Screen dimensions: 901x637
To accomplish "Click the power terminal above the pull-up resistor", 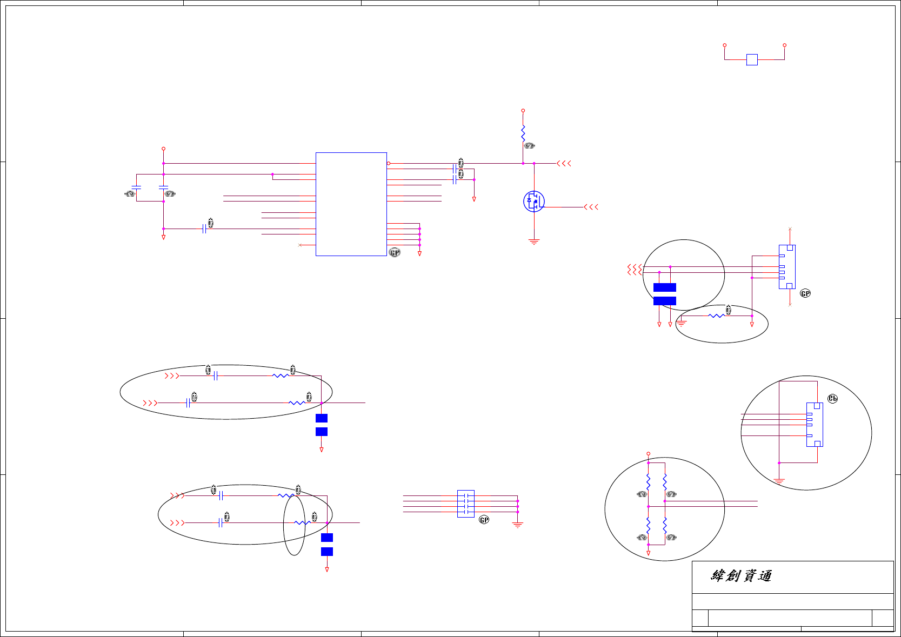I will click(523, 111).
